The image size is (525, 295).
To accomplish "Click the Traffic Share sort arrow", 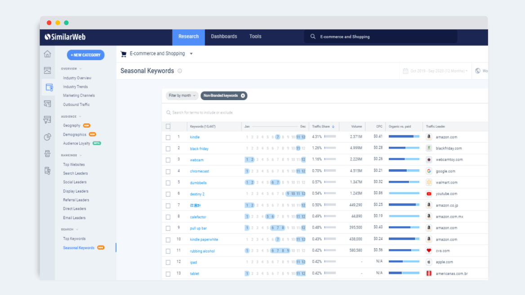I will (333, 127).
